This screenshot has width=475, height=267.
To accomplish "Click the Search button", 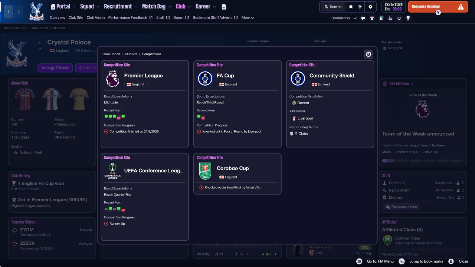I will point(333,7).
